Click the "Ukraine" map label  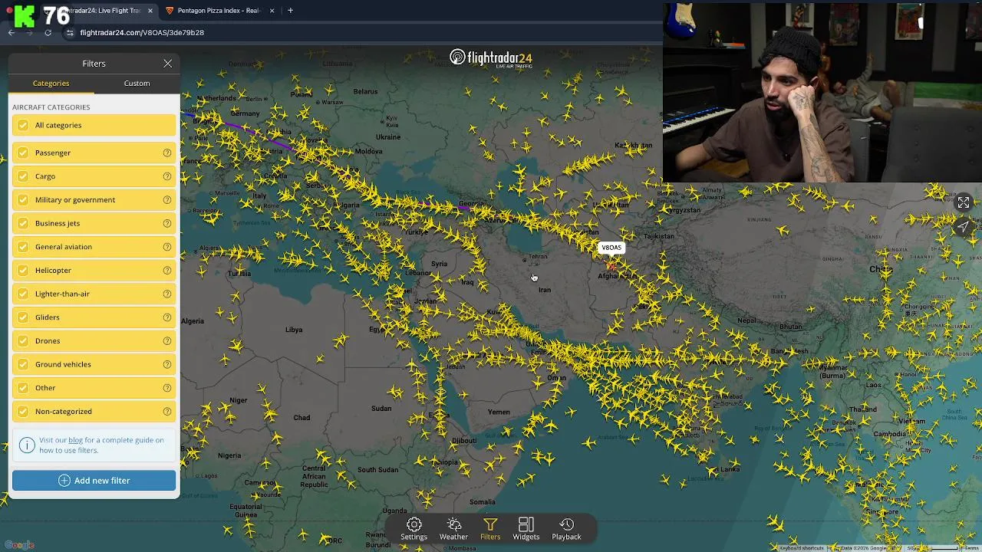coord(388,137)
